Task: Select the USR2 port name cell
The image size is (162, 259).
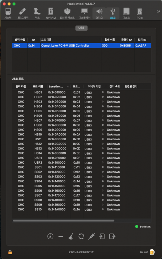Action: pos(38,163)
